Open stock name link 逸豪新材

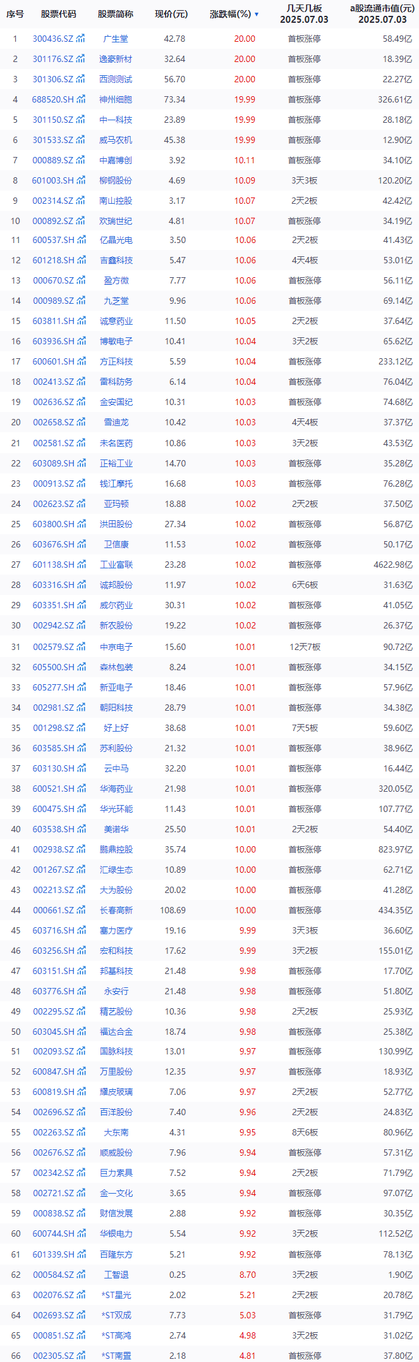(x=116, y=59)
